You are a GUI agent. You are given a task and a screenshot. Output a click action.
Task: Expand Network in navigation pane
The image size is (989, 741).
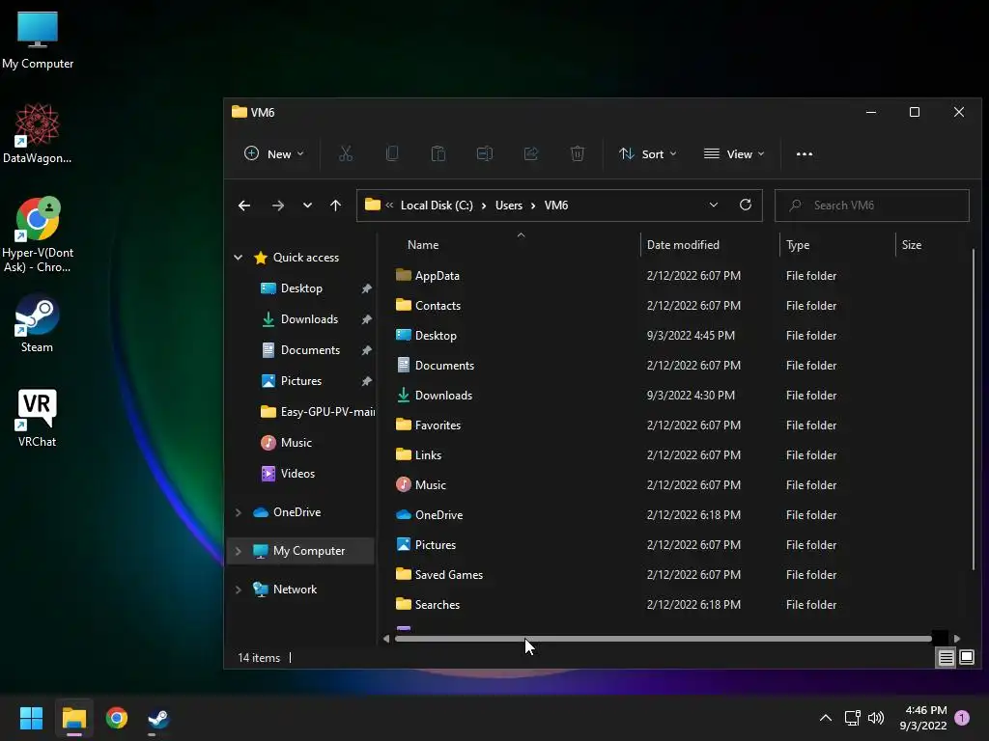pos(239,590)
